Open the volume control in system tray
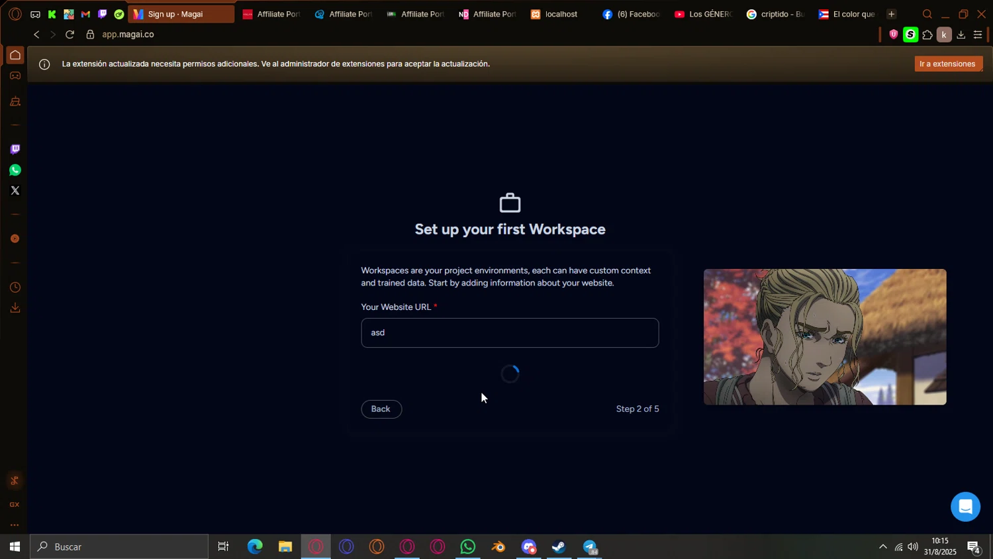The height and width of the screenshot is (559, 993). coord(913,546)
